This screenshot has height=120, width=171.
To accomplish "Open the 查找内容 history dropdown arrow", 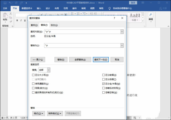I will pyautogui.click(x=122, y=32).
